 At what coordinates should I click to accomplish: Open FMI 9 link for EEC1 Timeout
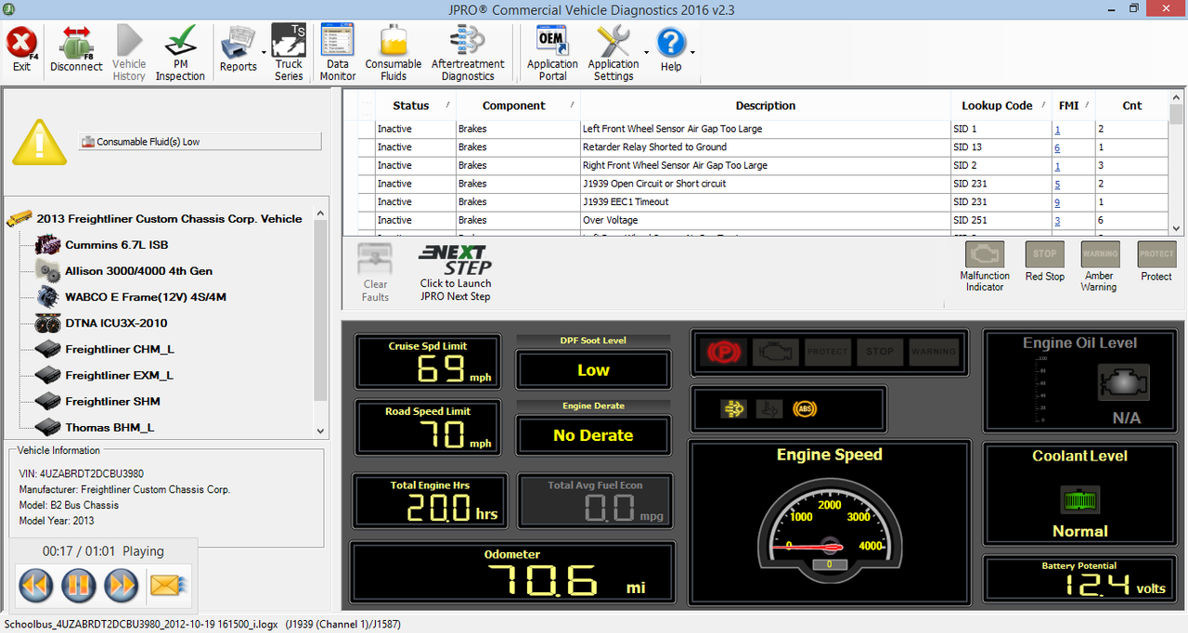click(x=1057, y=201)
